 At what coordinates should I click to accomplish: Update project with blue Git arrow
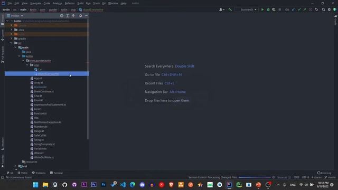(293, 9)
